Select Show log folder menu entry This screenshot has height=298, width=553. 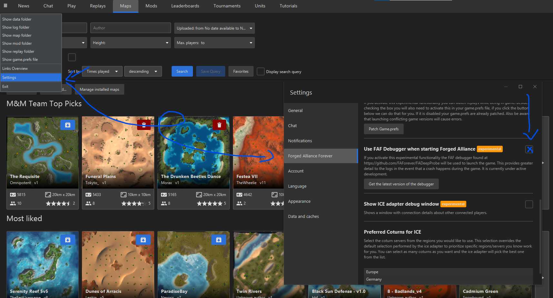click(31, 27)
